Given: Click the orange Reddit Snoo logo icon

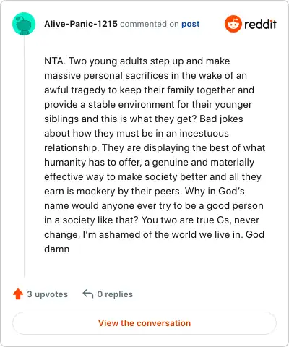Looking at the screenshot, I should point(233,24).
